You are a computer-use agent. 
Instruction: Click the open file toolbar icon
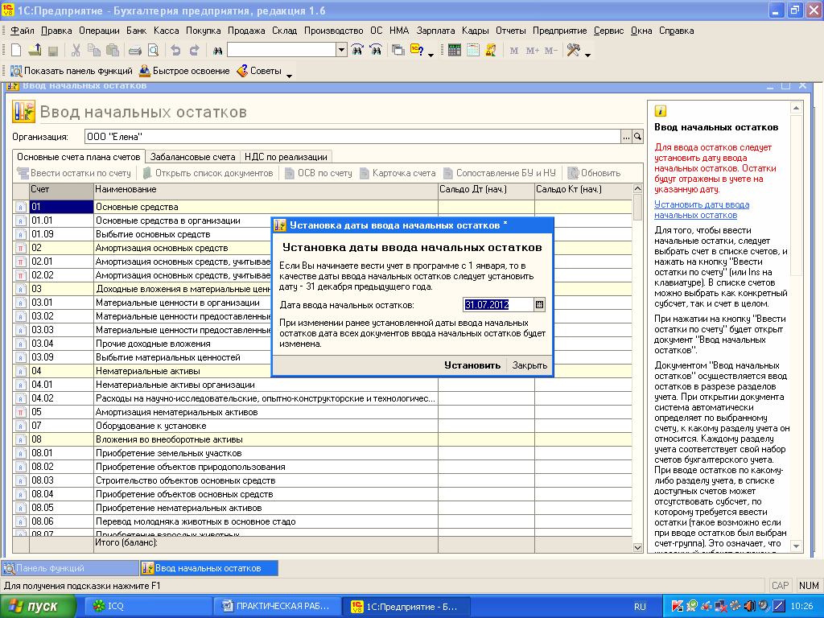click(35, 51)
